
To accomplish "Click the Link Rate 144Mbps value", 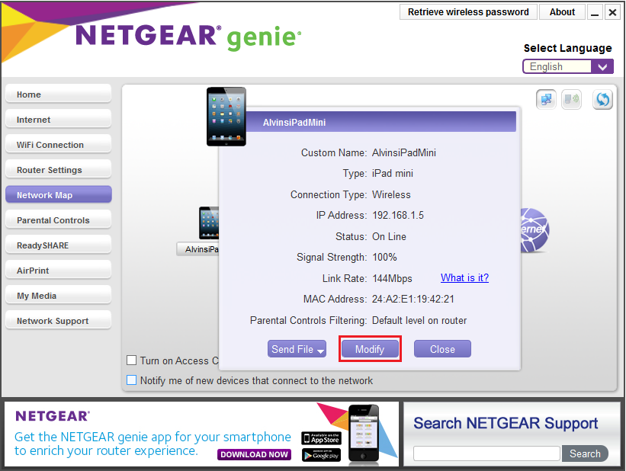I will click(392, 278).
